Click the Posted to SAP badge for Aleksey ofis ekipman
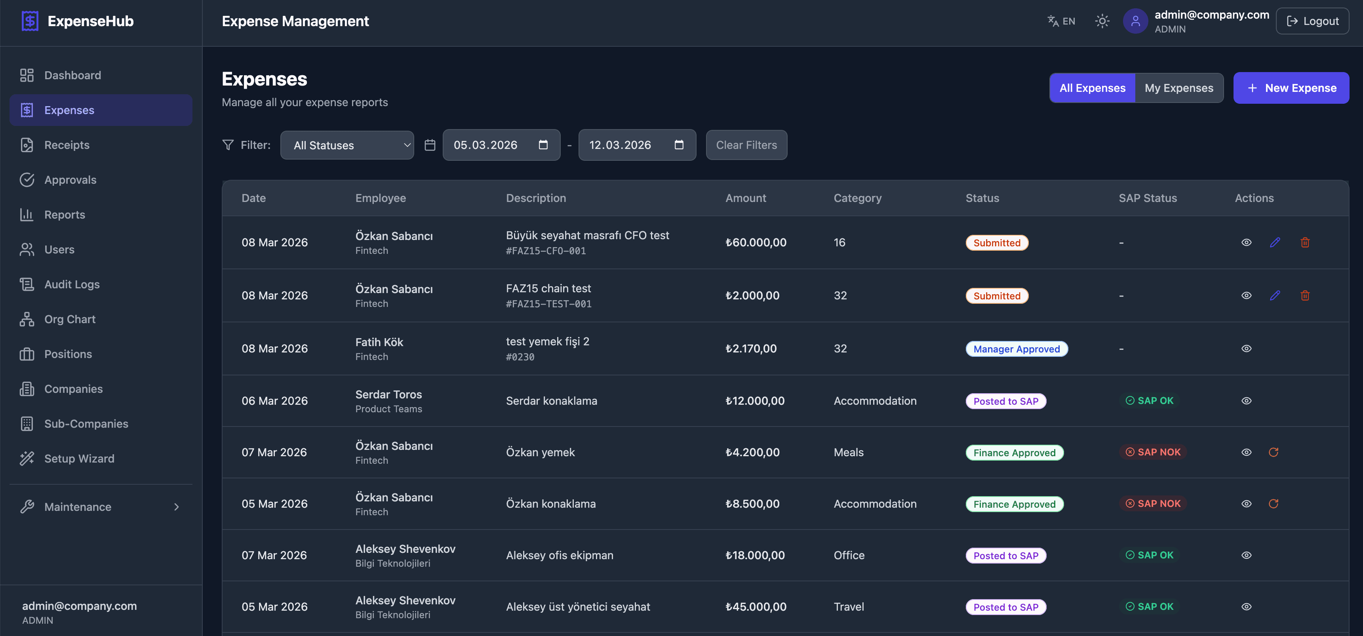The image size is (1363, 636). click(1005, 556)
